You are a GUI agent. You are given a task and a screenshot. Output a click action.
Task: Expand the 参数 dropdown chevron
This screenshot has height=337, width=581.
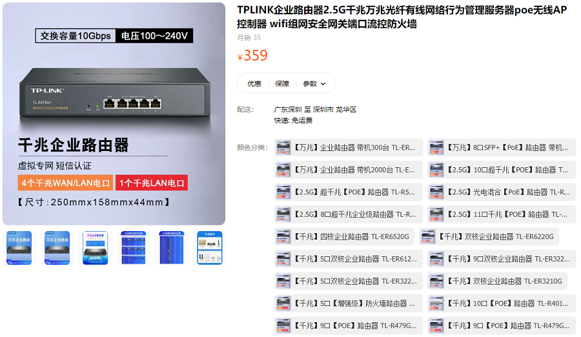point(323,84)
